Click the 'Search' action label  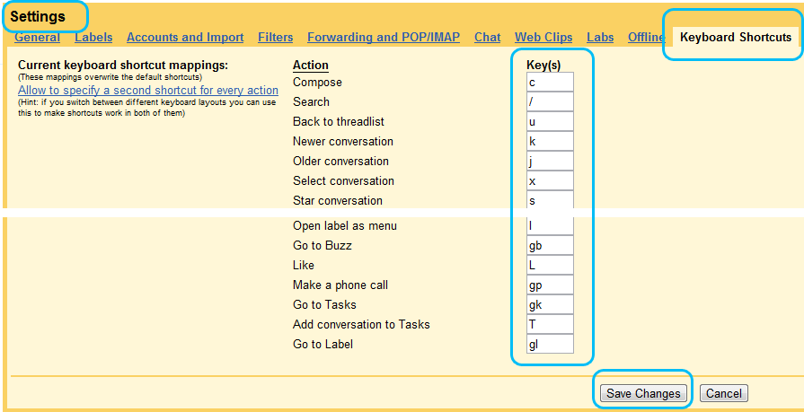(311, 101)
